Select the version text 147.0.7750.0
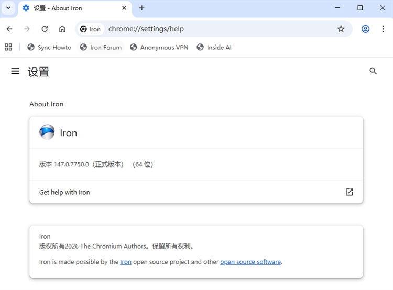Image resolution: width=393 pixels, height=290 pixels. click(71, 164)
